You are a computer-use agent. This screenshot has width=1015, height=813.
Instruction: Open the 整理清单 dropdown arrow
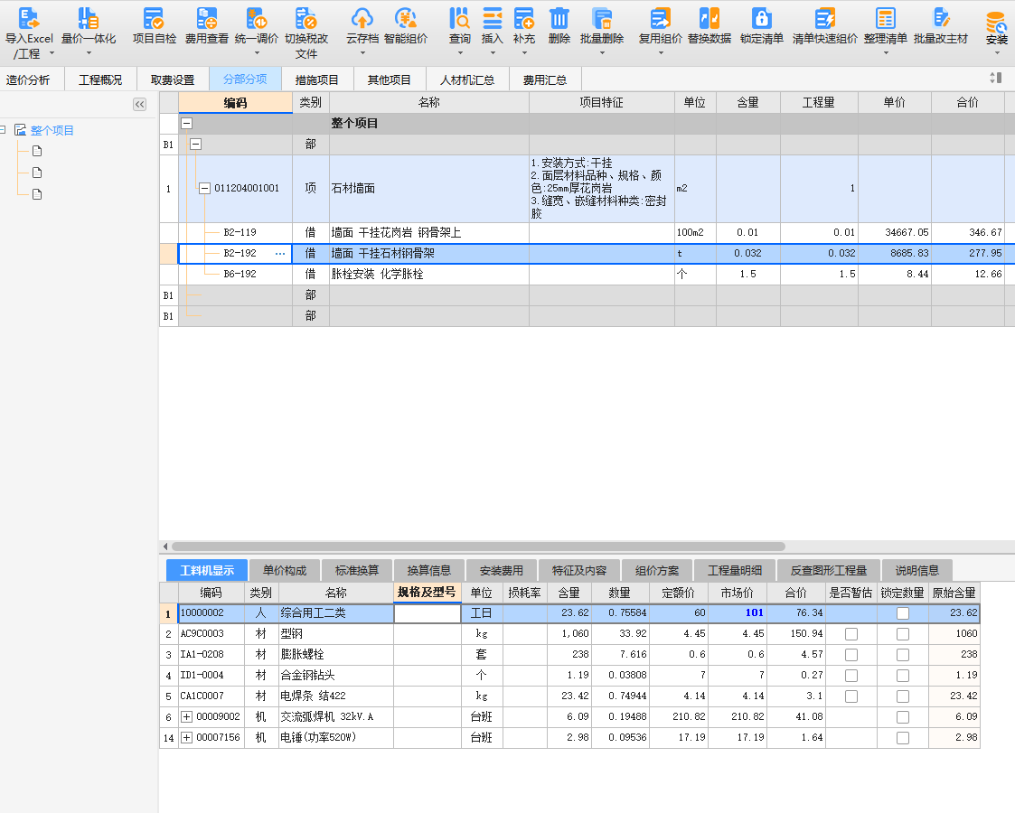pos(886,53)
